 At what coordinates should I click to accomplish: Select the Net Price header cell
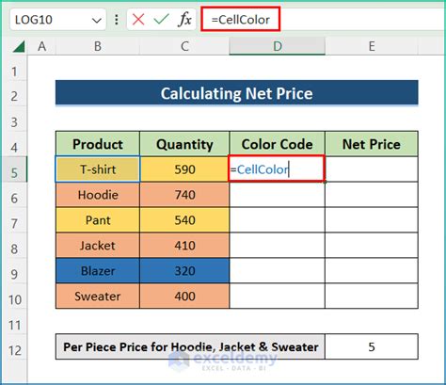(x=372, y=144)
